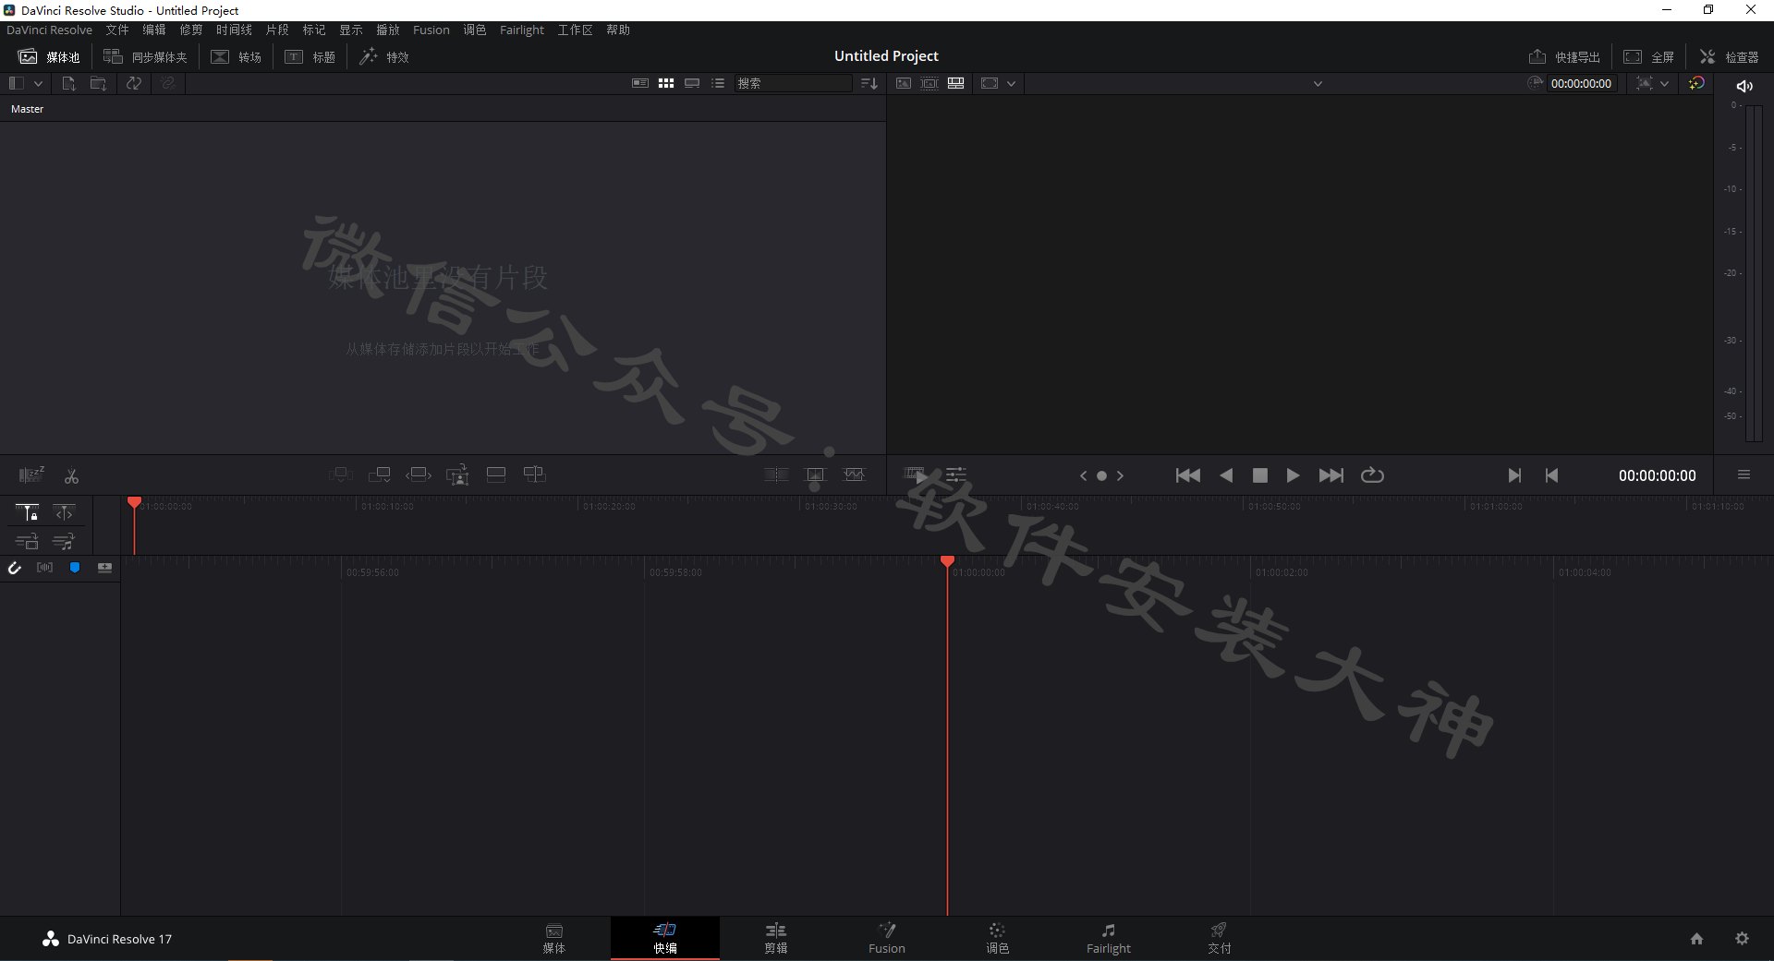The height and width of the screenshot is (961, 1774).
Task: Open the 标题 titles panel
Action: pos(310,56)
